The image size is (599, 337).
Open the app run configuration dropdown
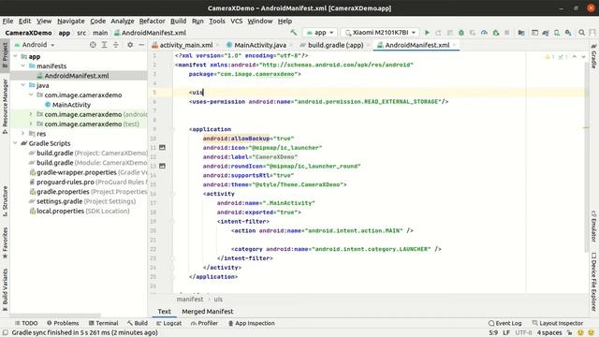coord(320,33)
